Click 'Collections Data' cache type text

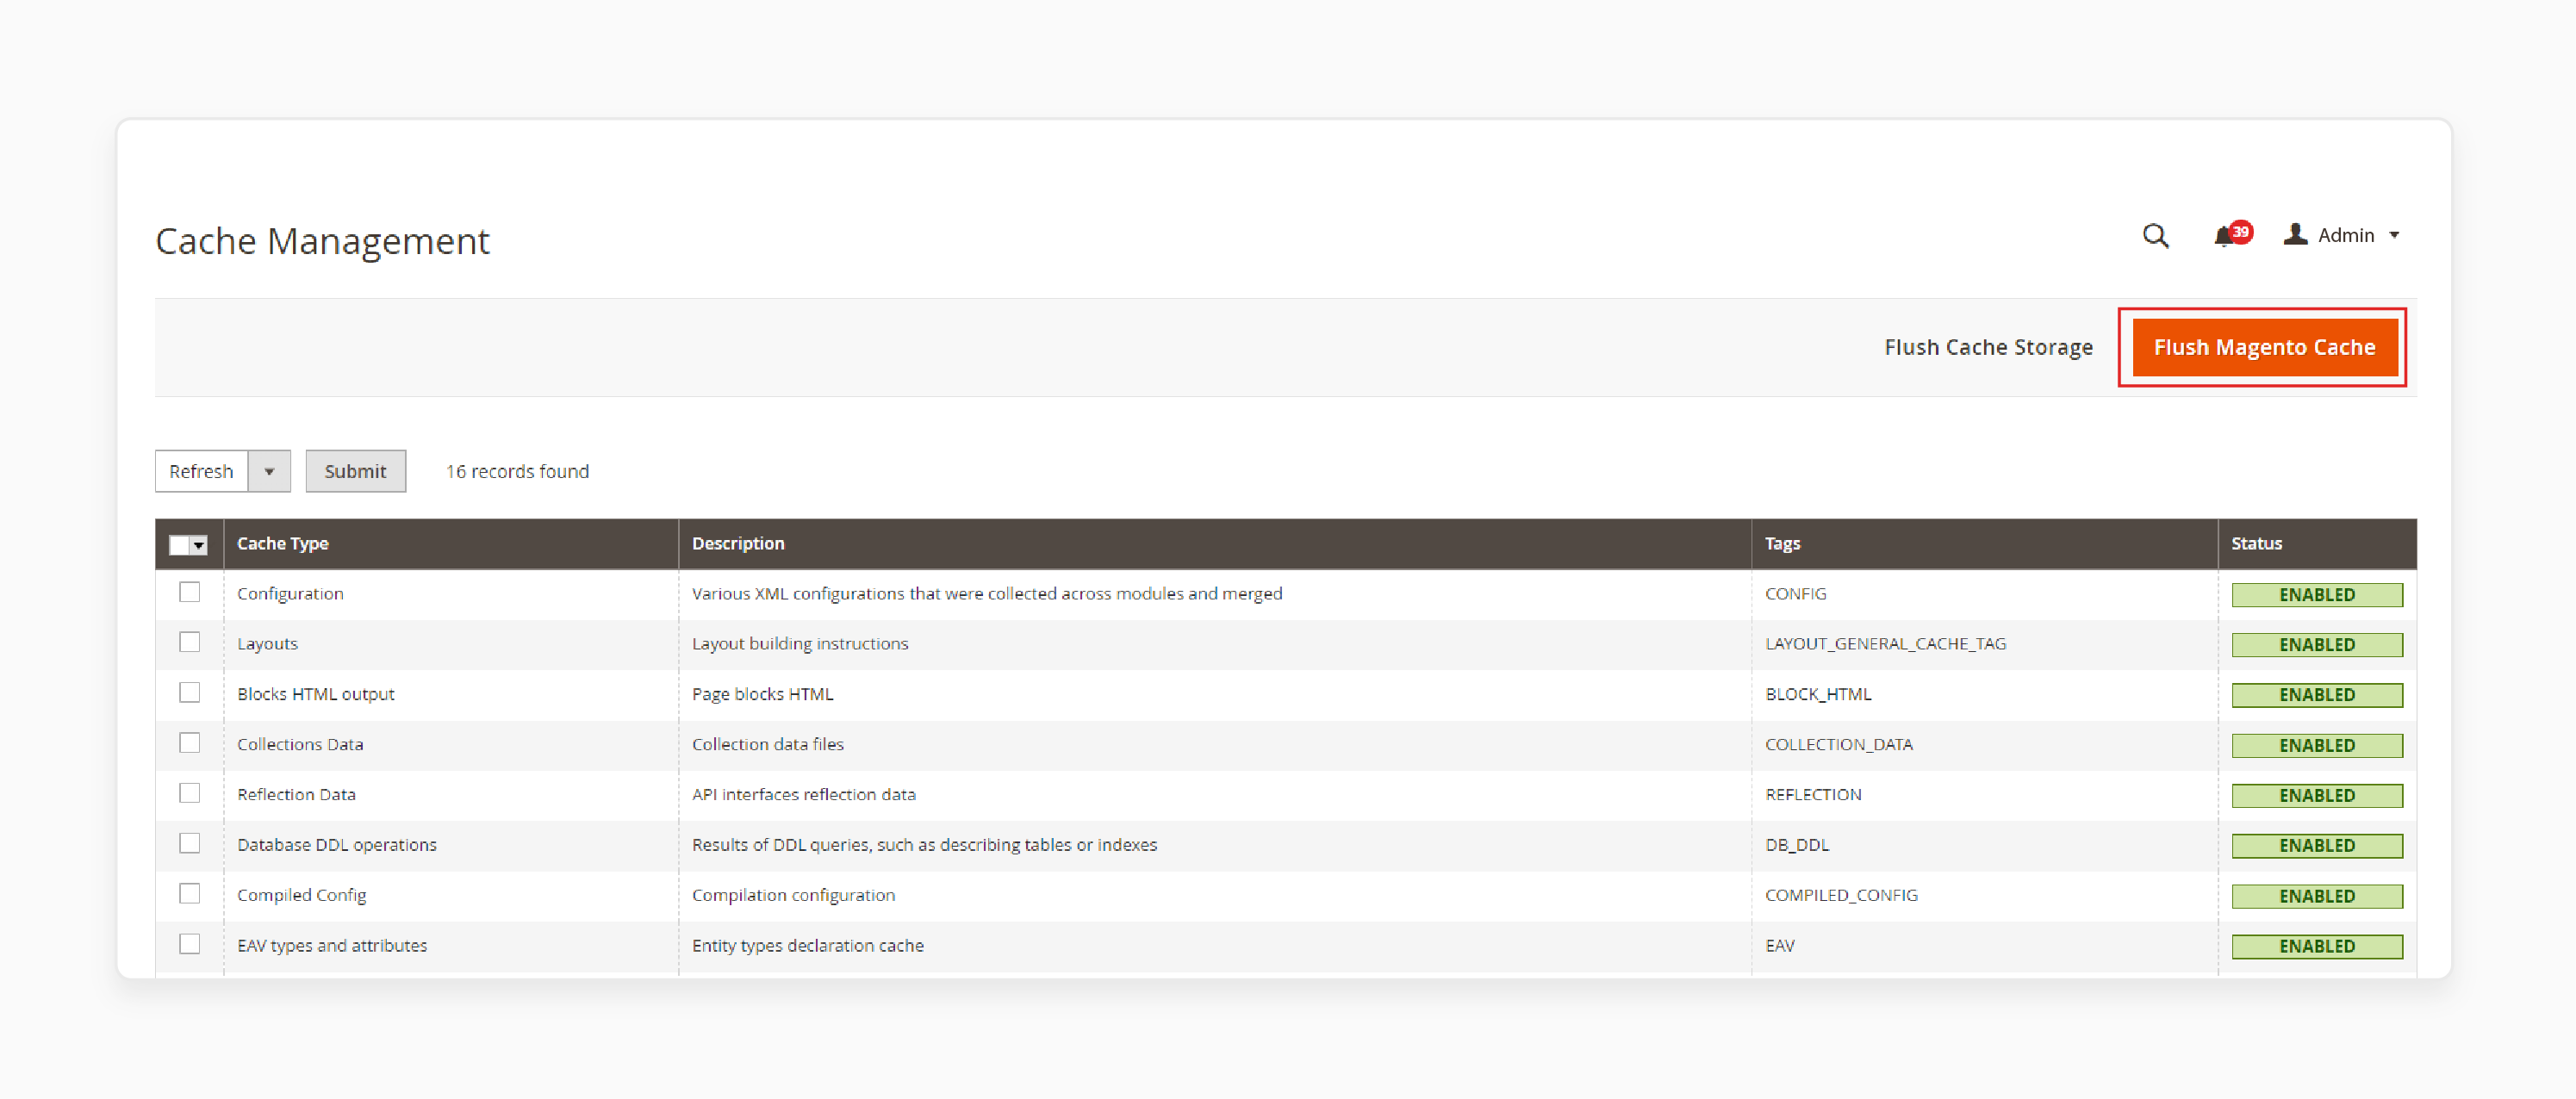300,744
